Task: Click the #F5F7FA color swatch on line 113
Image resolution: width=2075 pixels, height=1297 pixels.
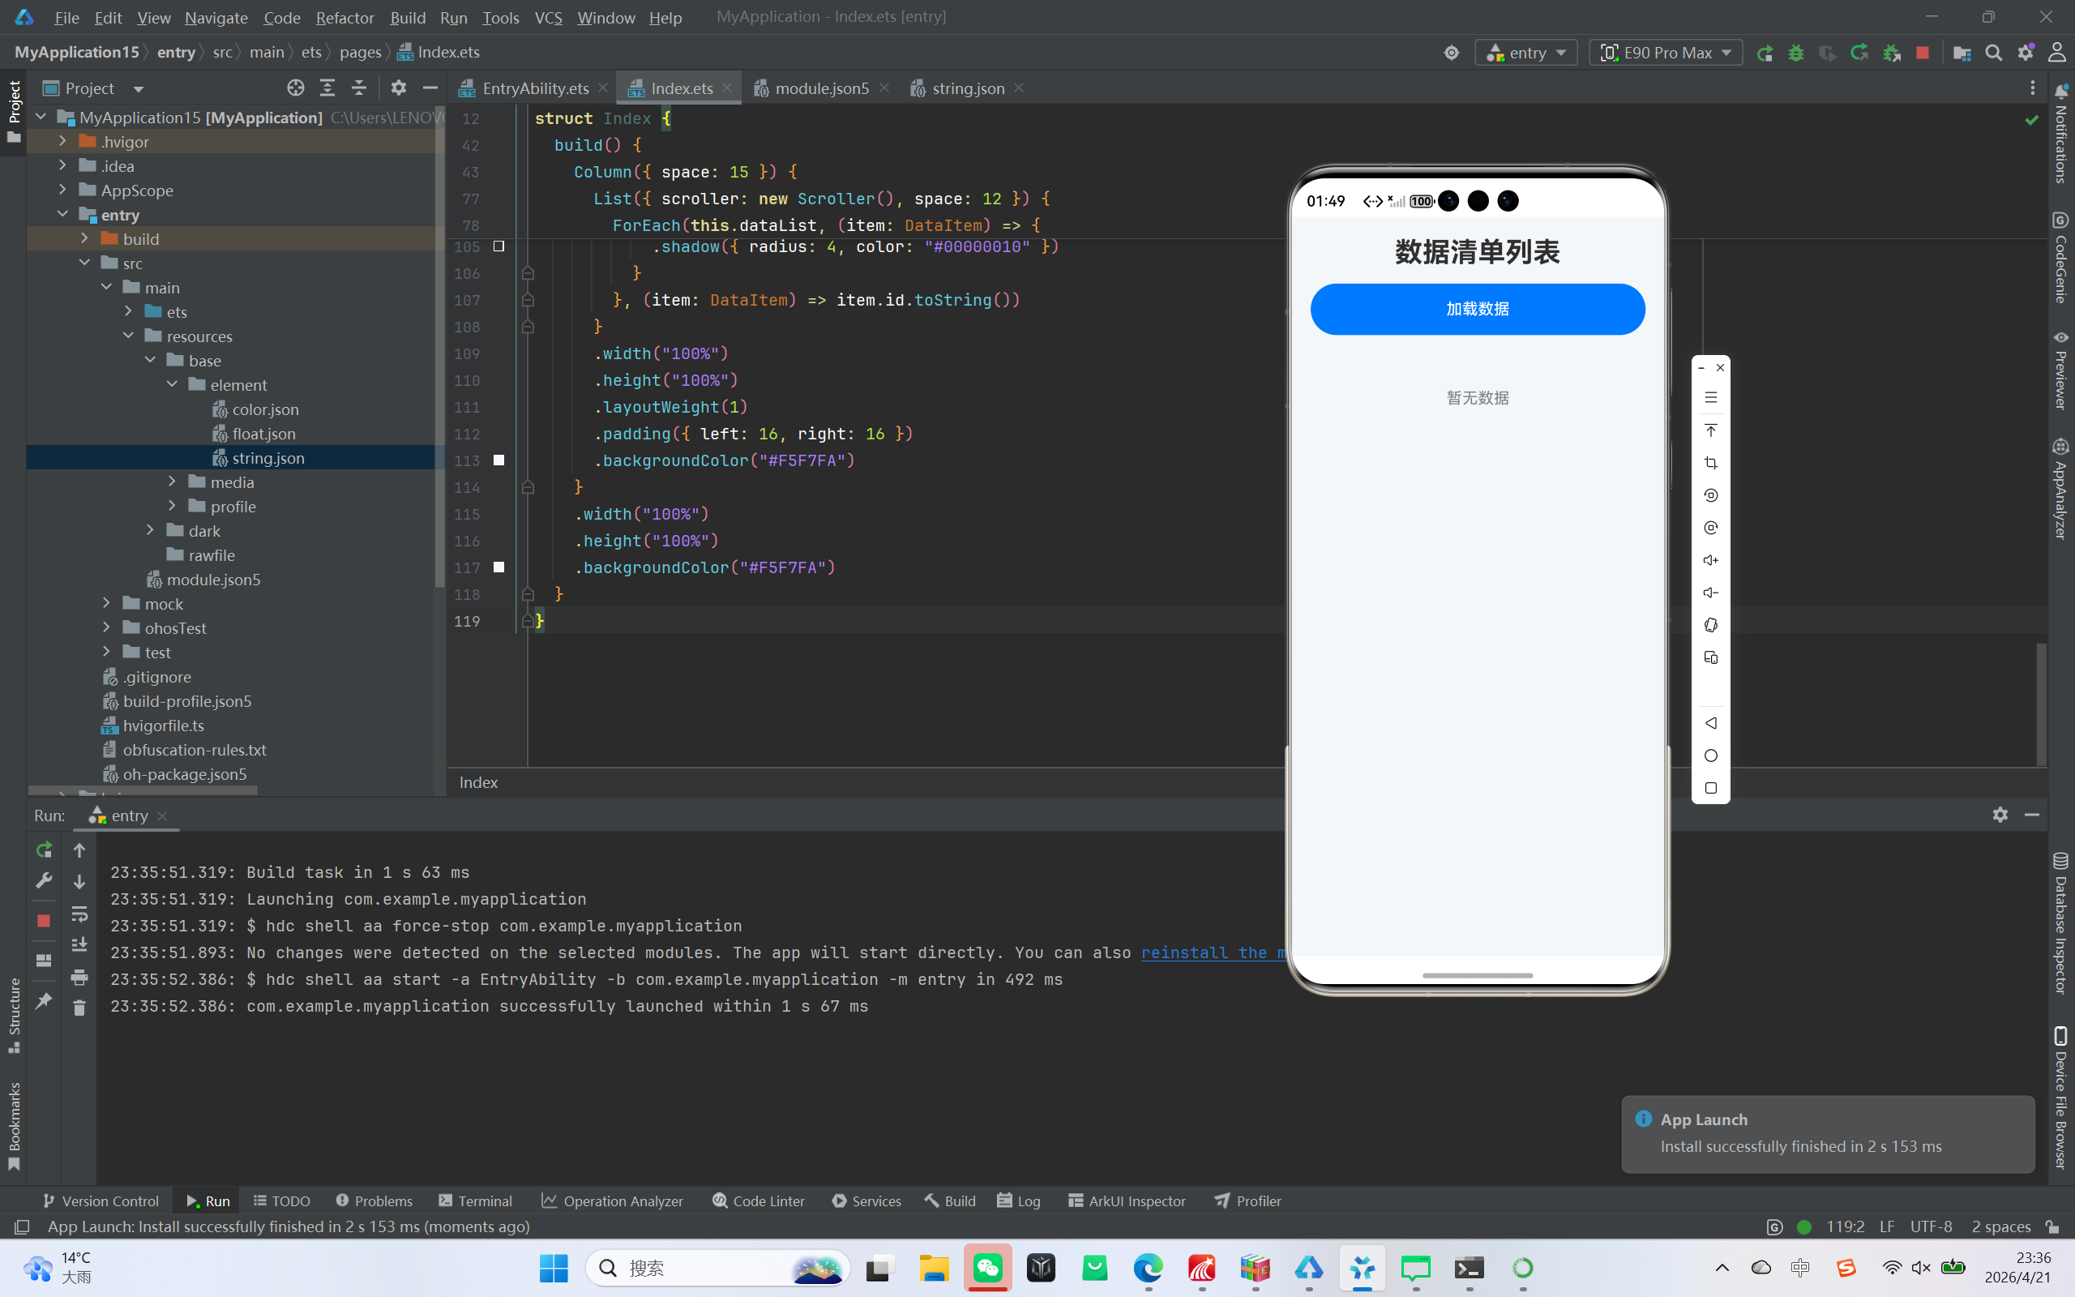Action: point(499,460)
